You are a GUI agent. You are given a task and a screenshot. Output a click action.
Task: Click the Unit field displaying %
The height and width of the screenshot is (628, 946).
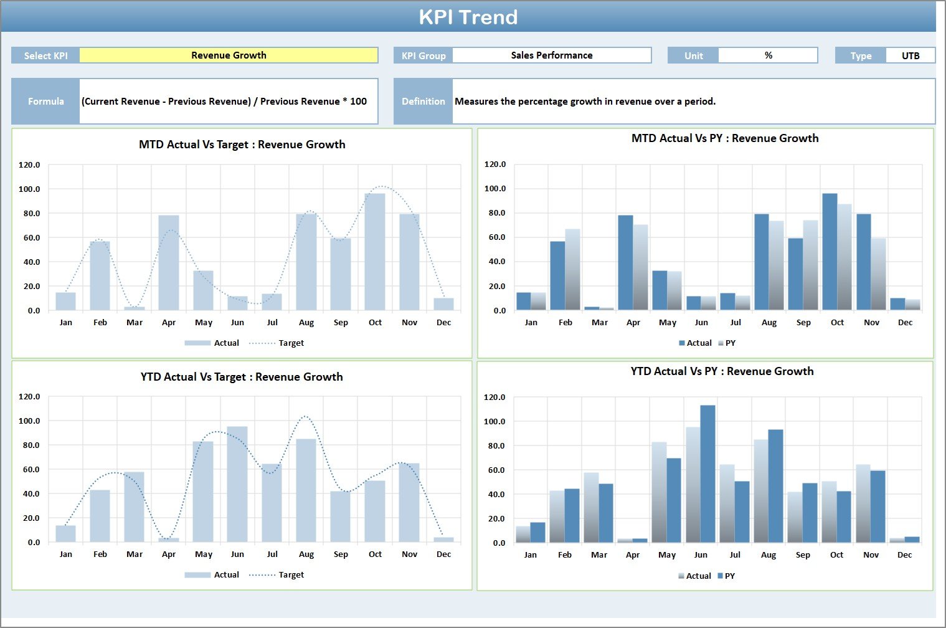point(768,55)
